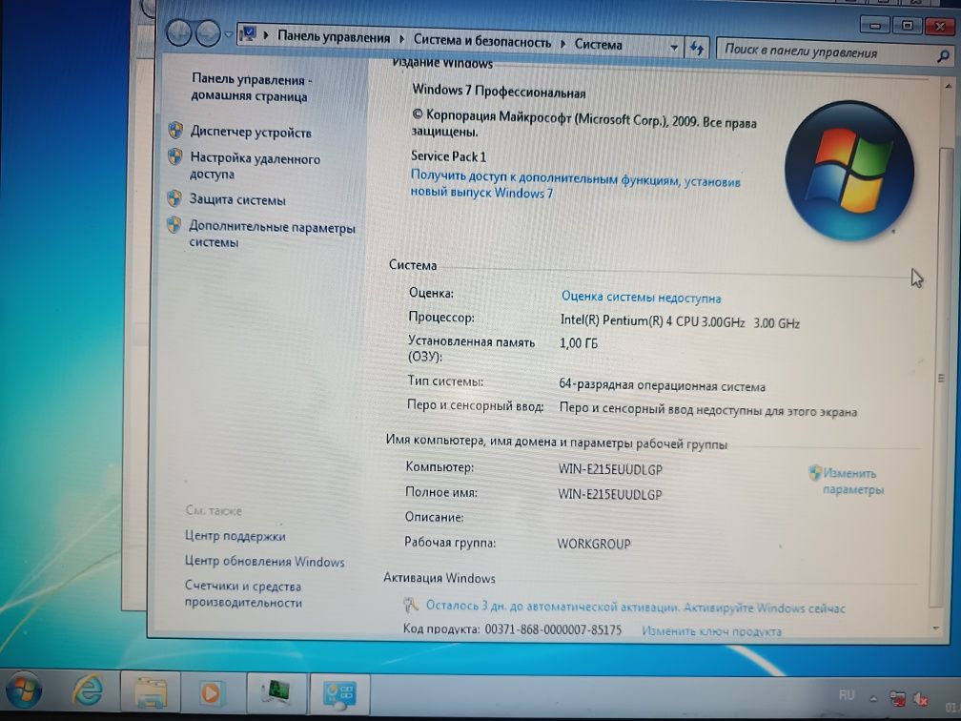Viewport: 961px width, 721px height.
Task: Click the scroll-down arrow of the System window
Action: click(x=936, y=628)
